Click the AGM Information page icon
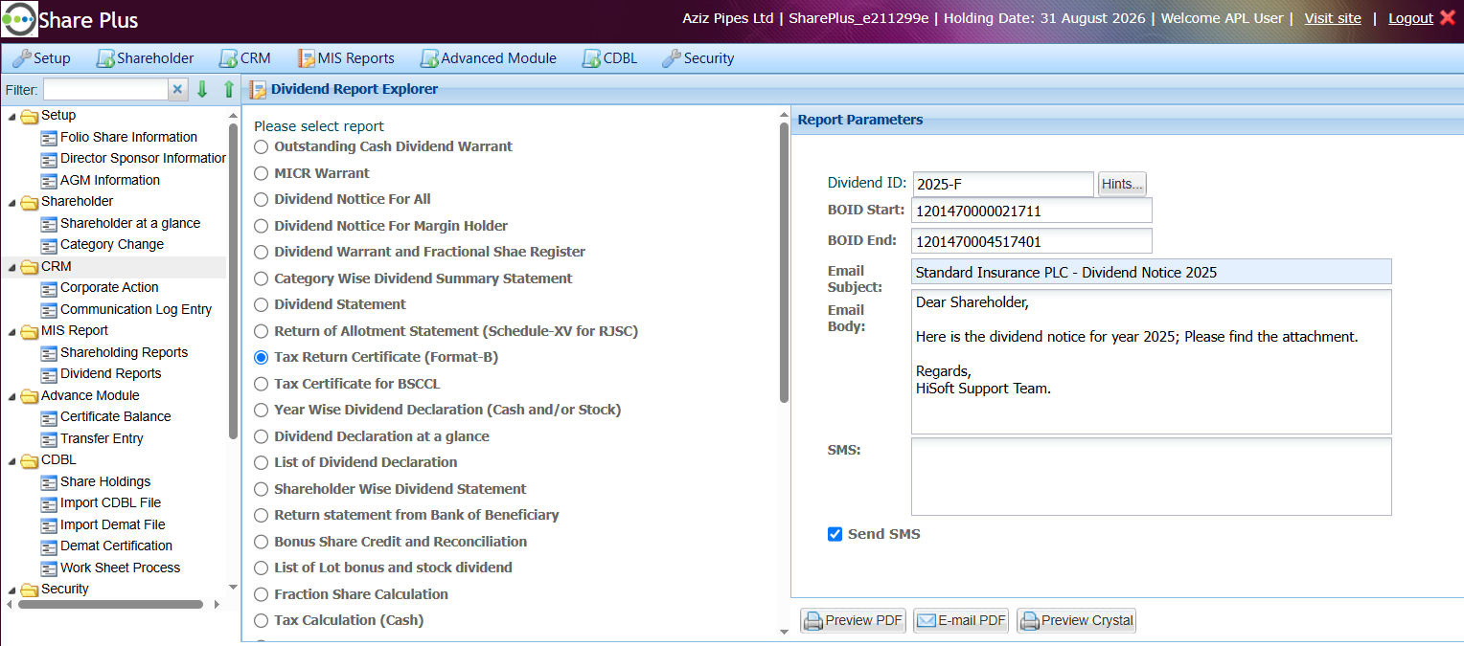This screenshot has height=646, width=1464. (49, 181)
